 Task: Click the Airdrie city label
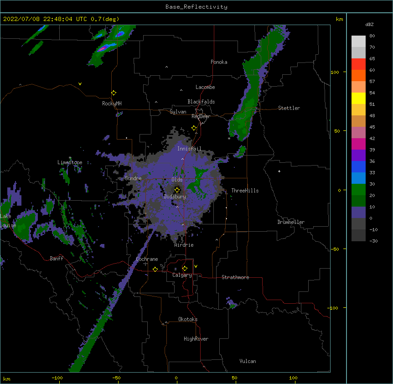click(x=184, y=245)
